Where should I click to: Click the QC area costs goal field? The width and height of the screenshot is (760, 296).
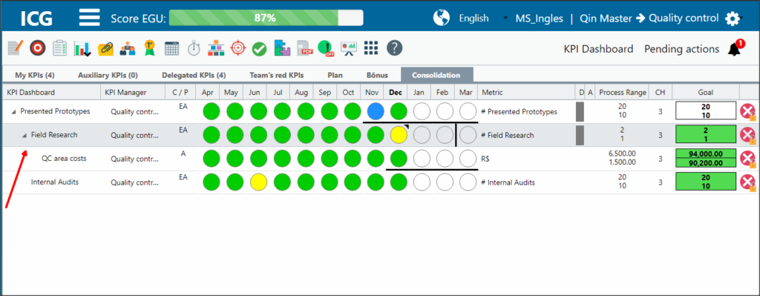tap(705, 159)
